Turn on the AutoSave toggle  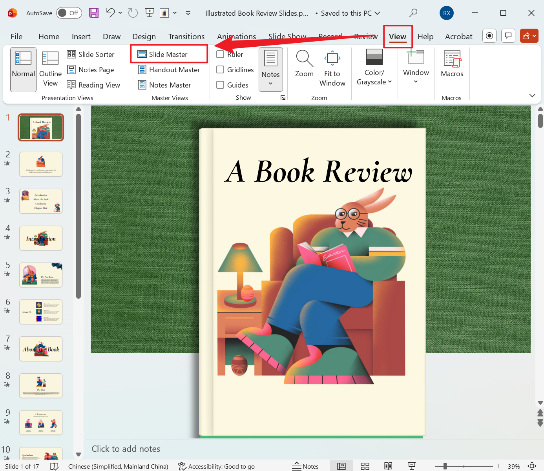(69, 13)
